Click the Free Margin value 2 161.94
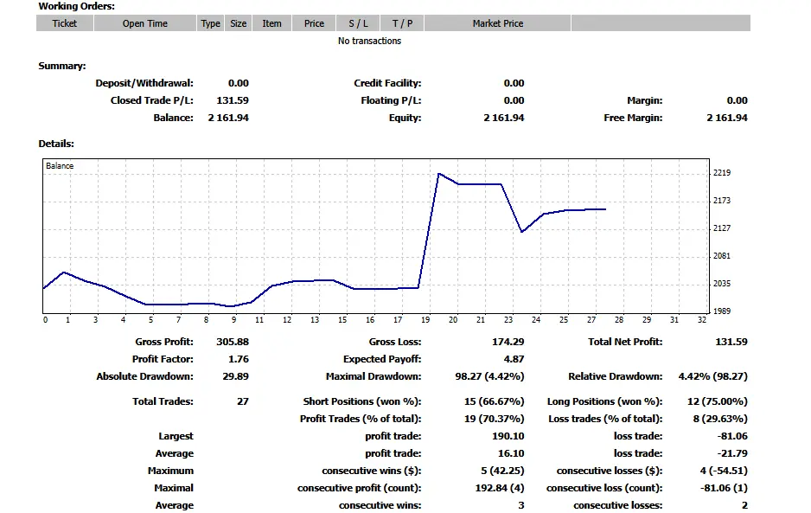Viewport: 811px width, 513px height. pyautogui.click(x=726, y=118)
